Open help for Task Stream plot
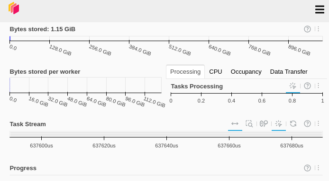 (307, 124)
